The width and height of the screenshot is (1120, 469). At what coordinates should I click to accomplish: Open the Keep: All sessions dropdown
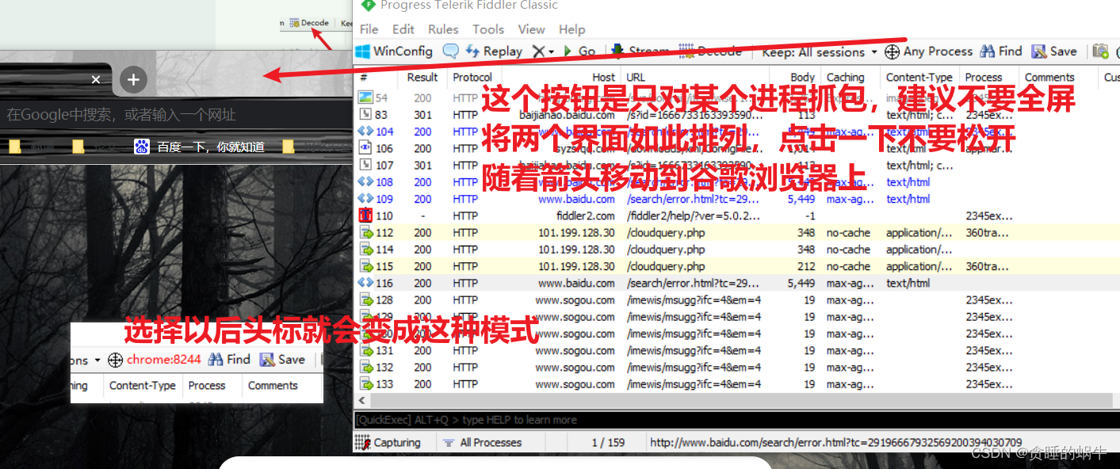[820, 52]
